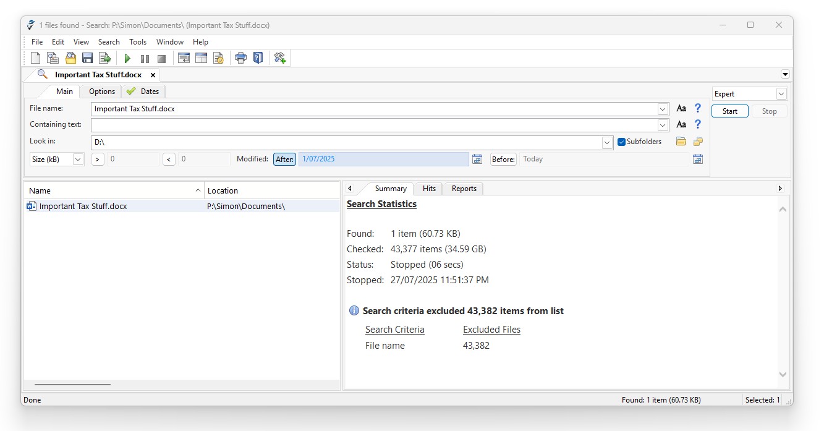
Task: Open the new blank search icon
Action: point(36,58)
